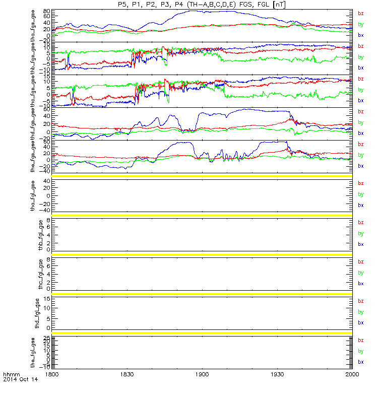Click the 15 tick value in thd_fgl panel
Image resolution: width=378 pixels, height=403 pixels.
(47, 299)
